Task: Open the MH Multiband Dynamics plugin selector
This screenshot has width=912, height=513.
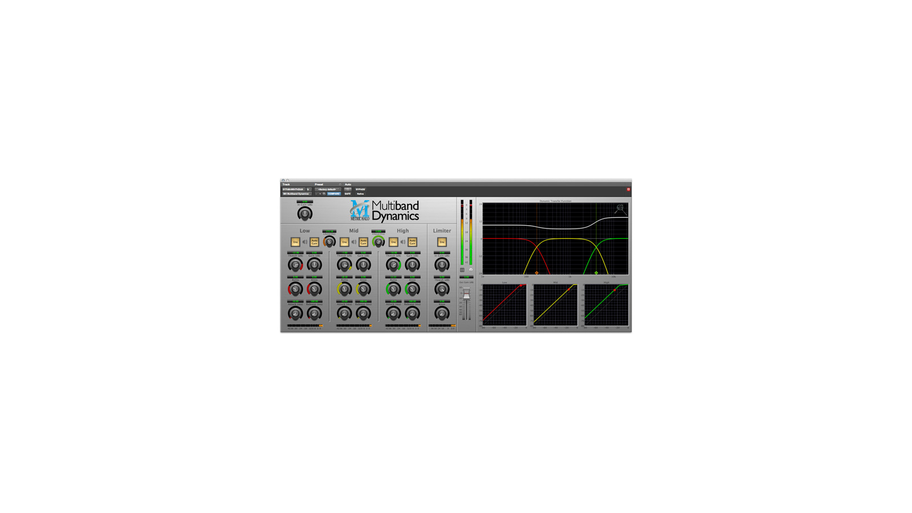Action: click(296, 194)
